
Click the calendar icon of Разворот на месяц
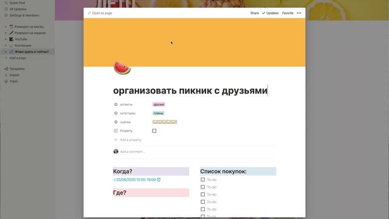point(11,27)
